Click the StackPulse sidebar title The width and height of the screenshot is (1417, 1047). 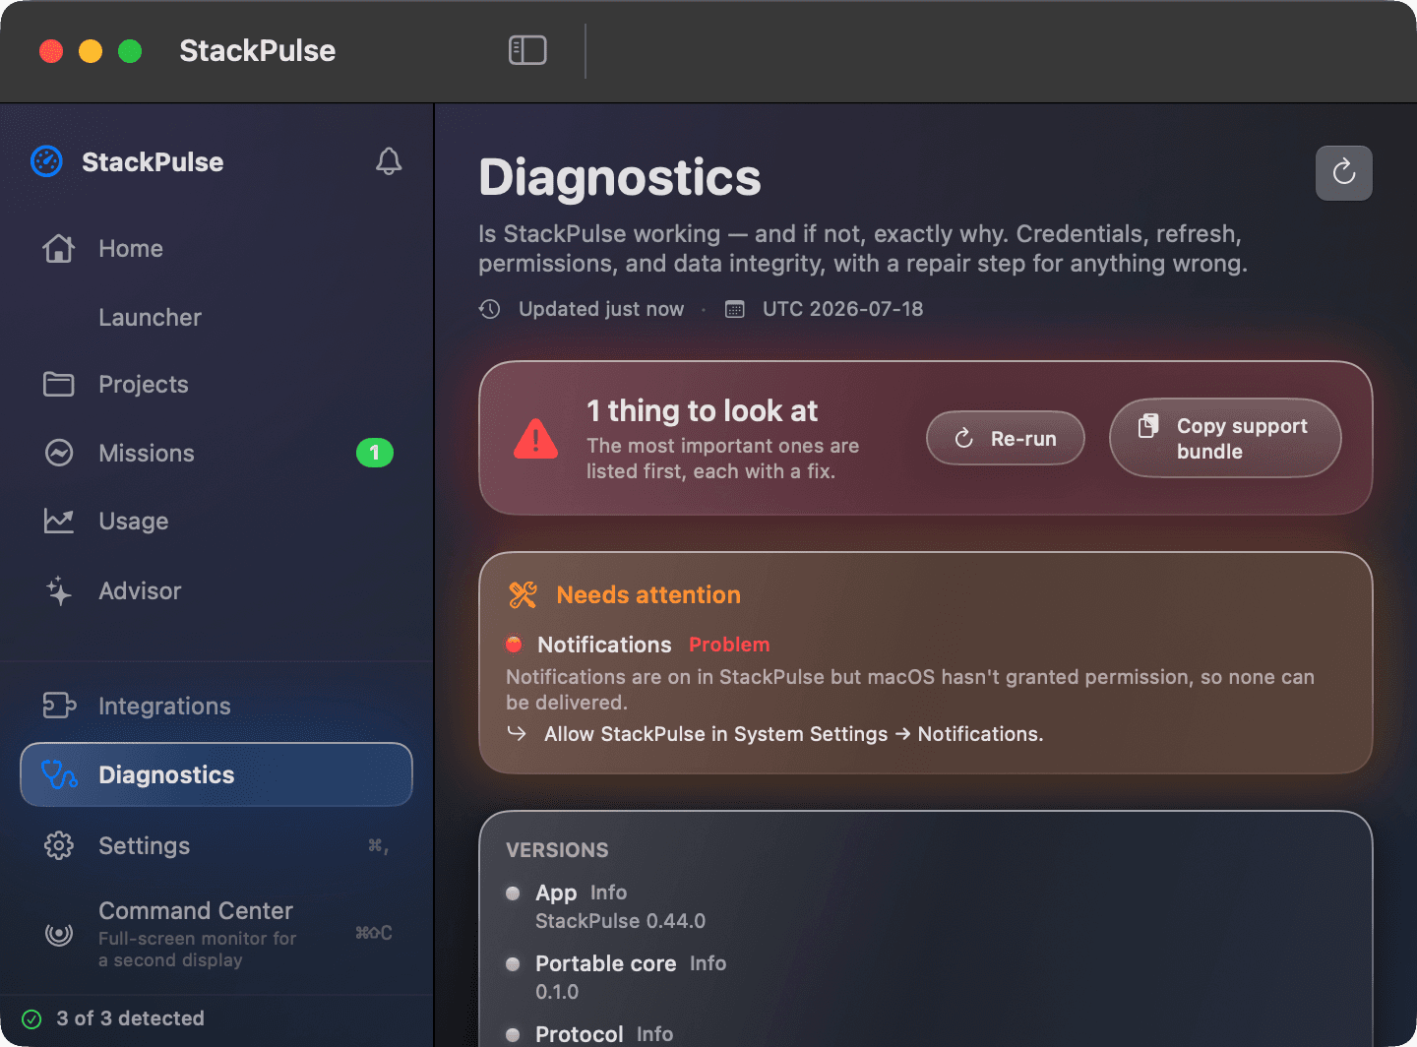(153, 161)
